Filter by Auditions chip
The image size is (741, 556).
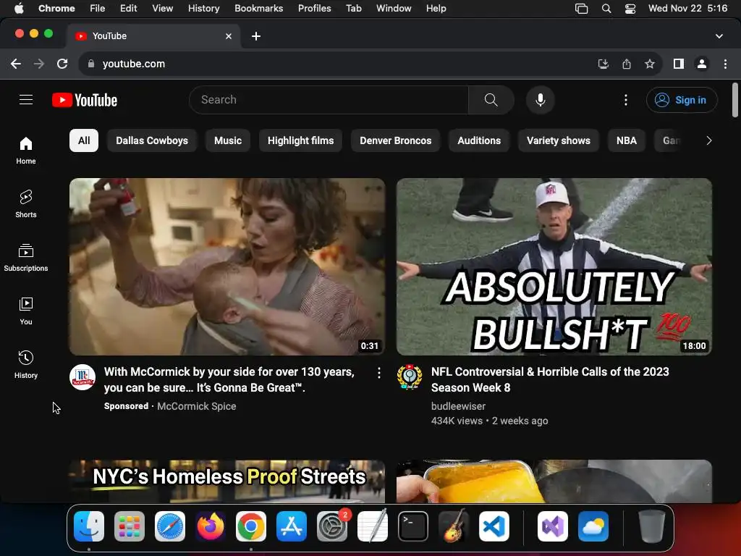pos(479,140)
